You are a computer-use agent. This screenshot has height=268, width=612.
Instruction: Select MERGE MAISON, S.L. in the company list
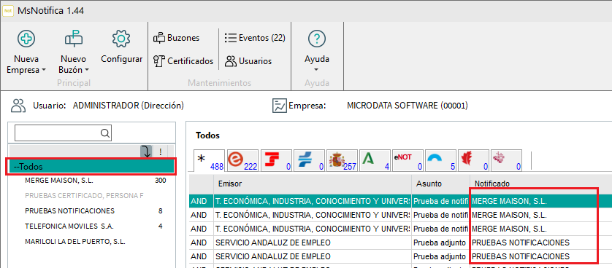coord(59,181)
